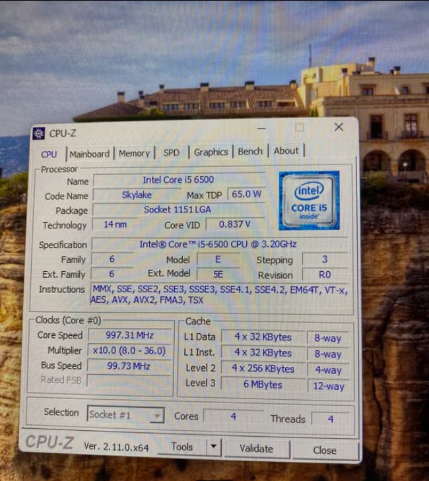Open the SPD tab
This screenshot has height=481, width=429.
[171, 152]
